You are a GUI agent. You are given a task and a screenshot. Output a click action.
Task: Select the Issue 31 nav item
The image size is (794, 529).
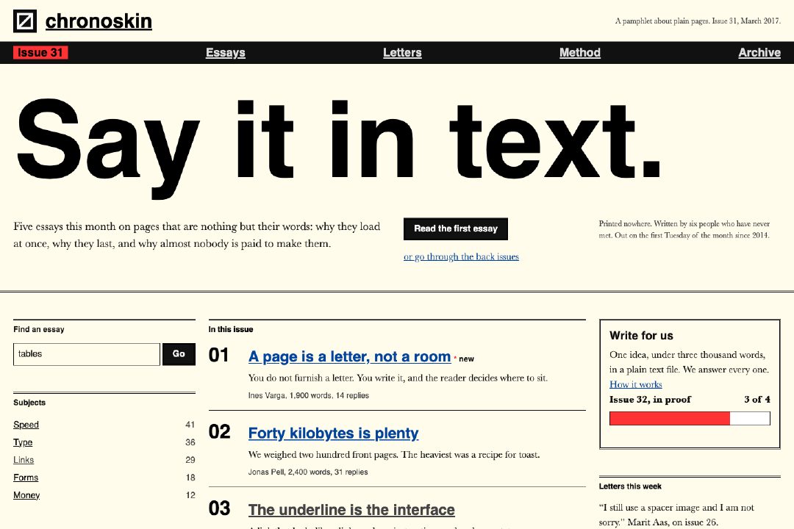point(40,53)
